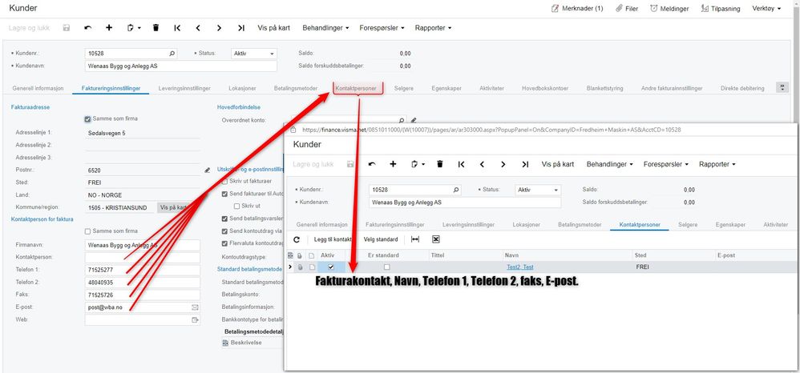Click undo arrow in popup window toolbar
This screenshot has width=800, height=373.
point(372,164)
